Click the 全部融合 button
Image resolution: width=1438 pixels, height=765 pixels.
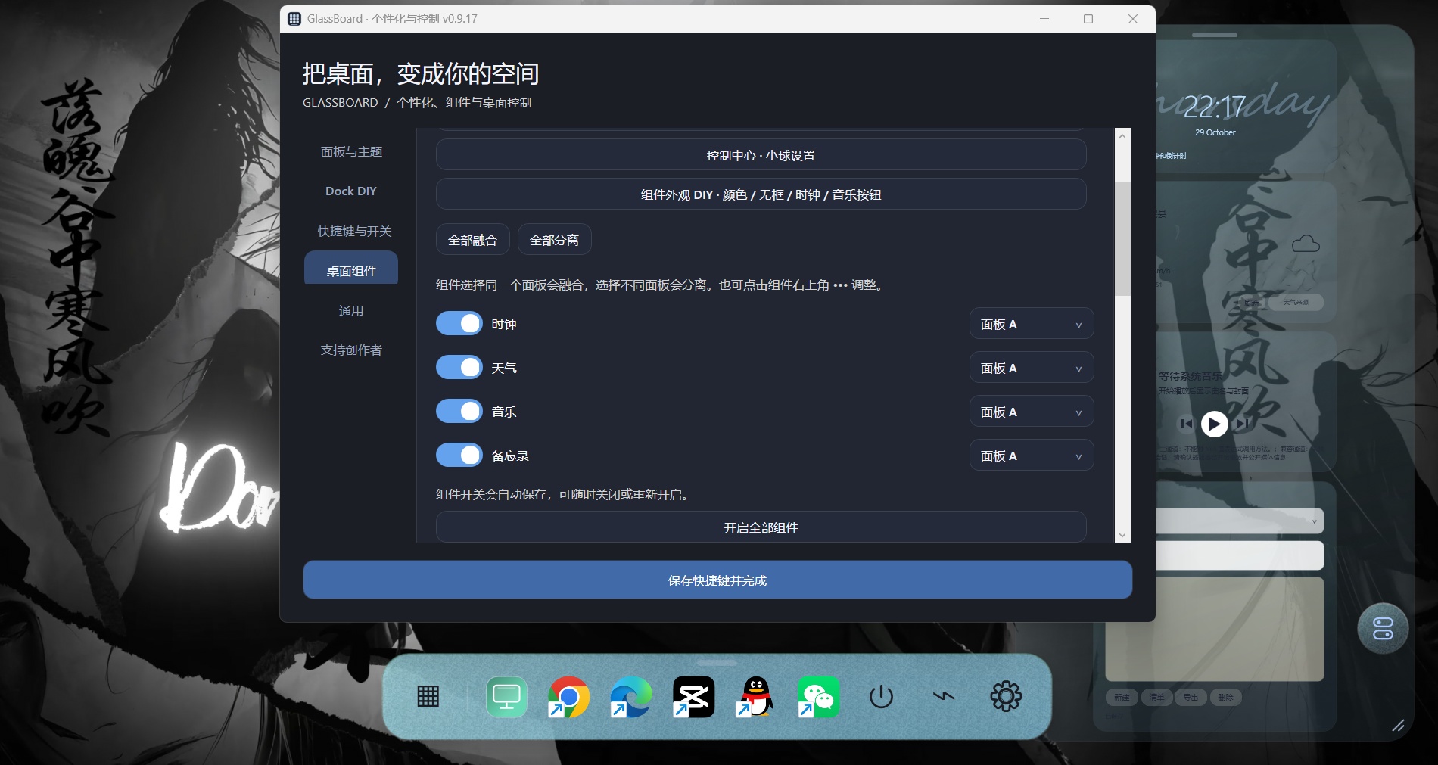[x=472, y=240]
